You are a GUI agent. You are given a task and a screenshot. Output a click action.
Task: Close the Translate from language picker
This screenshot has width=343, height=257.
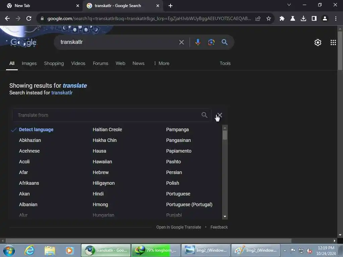pyautogui.click(x=220, y=115)
